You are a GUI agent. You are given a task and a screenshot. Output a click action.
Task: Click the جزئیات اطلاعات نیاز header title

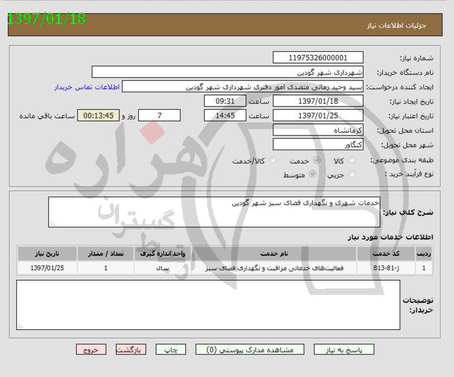tap(397, 25)
